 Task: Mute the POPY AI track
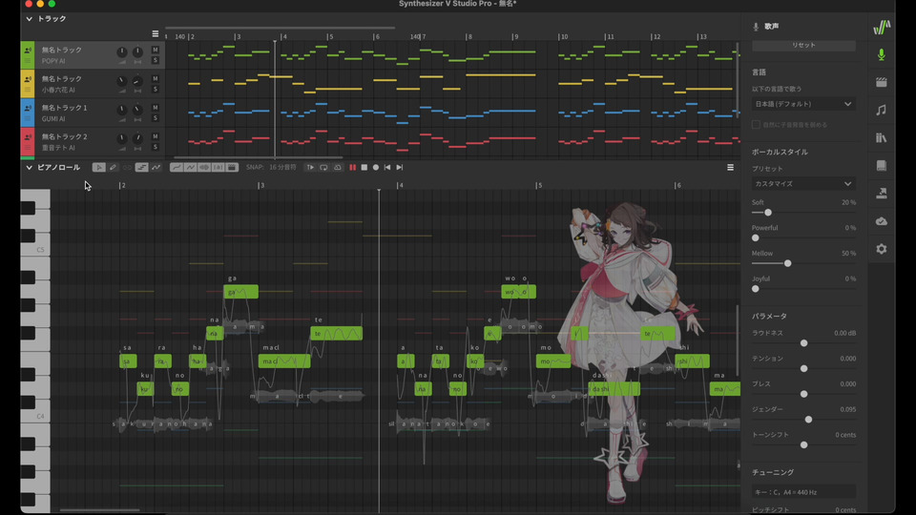click(x=156, y=51)
